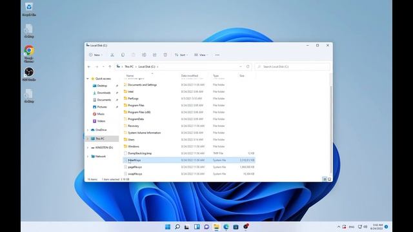The image size is (413, 232).
Task: Switch to large thumbnails view icon in status bar
Action: click(x=329, y=179)
